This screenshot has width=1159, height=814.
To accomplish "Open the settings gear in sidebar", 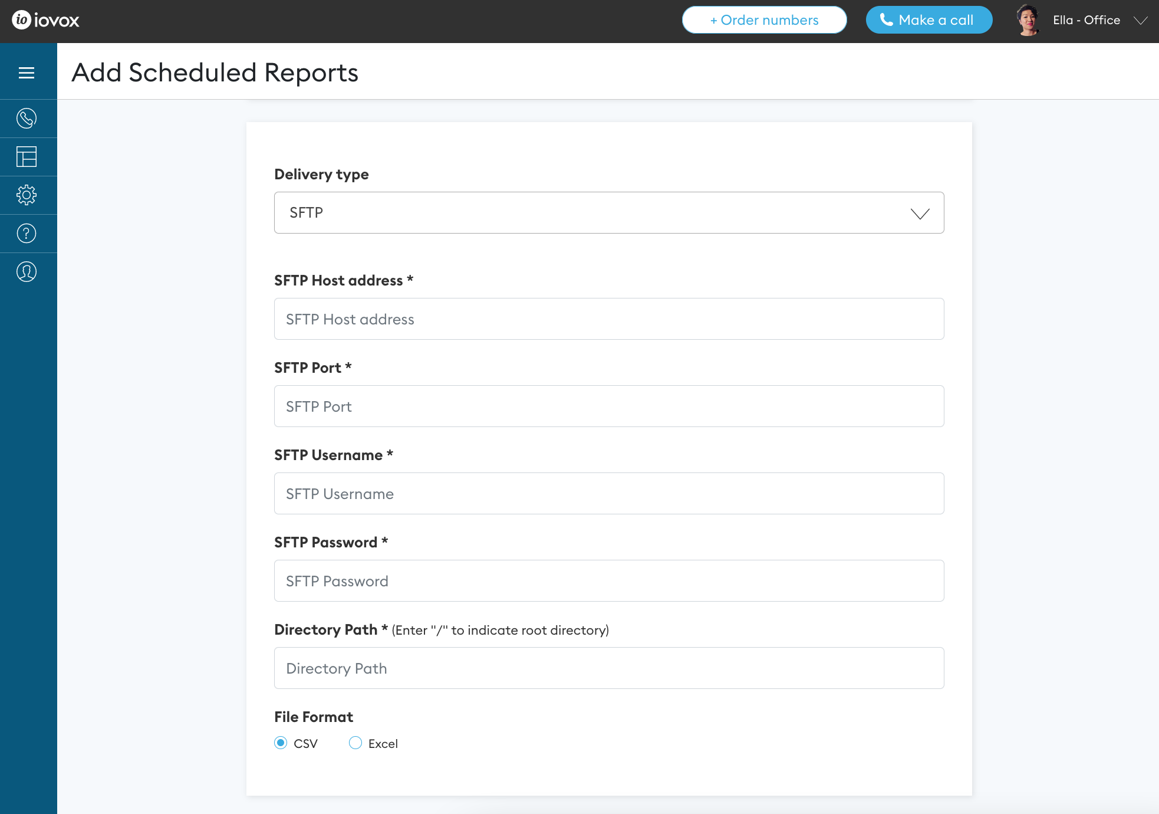I will point(27,195).
